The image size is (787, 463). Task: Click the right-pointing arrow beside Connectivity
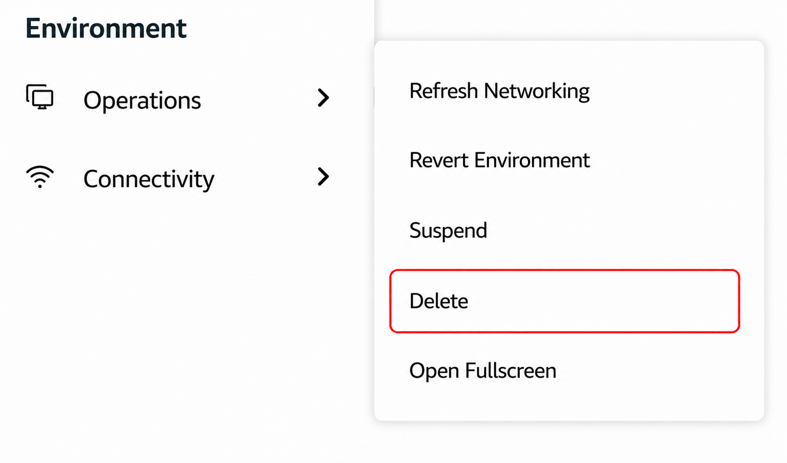coord(323,177)
